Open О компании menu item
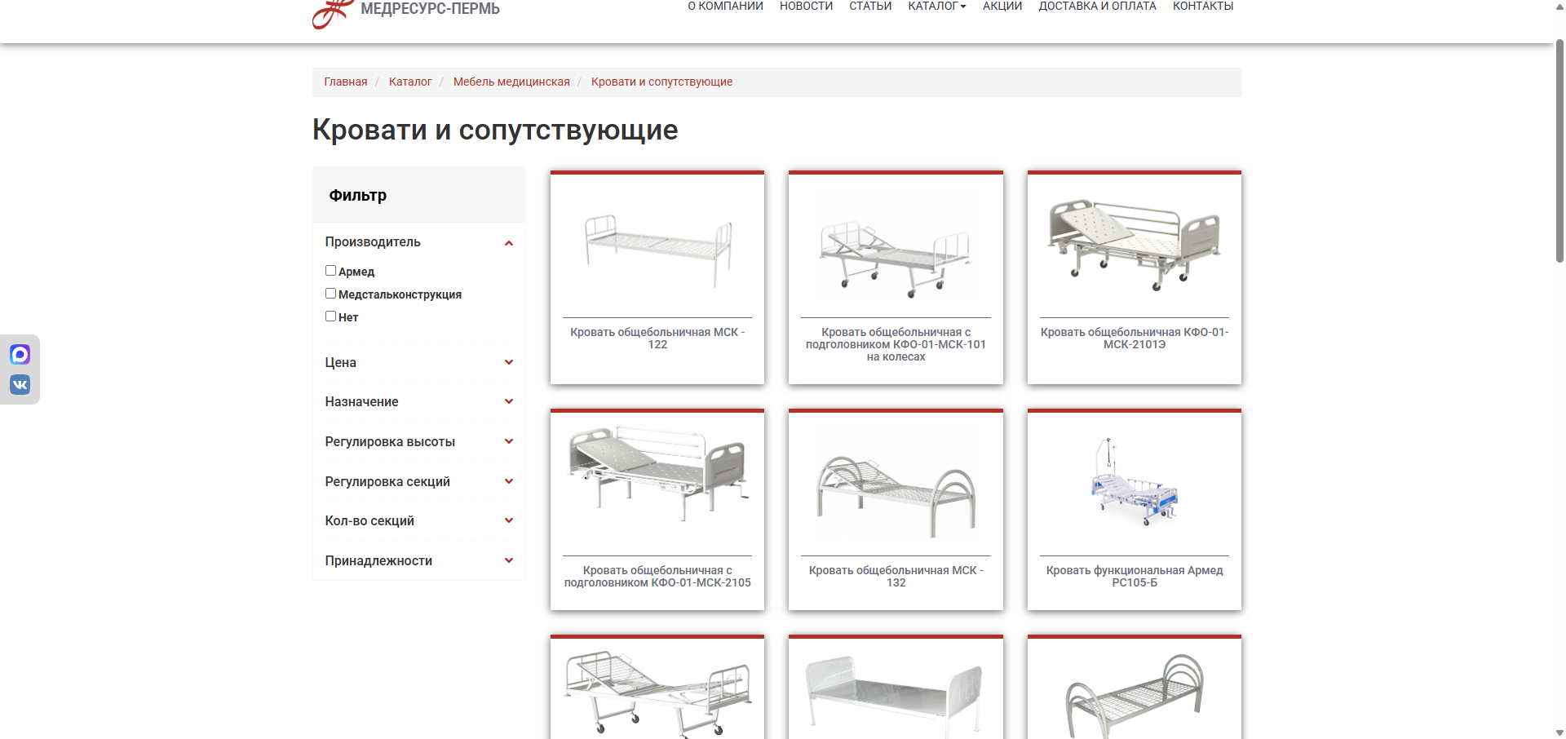The height and width of the screenshot is (739, 1566). (x=725, y=7)
